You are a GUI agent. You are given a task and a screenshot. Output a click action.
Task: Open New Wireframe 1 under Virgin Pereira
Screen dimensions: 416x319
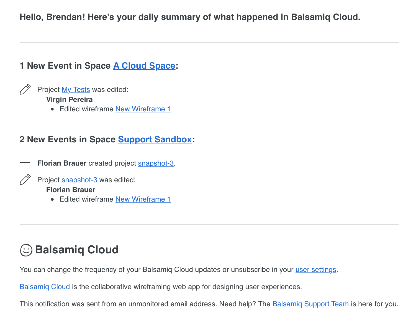click(x=143, y=109)
